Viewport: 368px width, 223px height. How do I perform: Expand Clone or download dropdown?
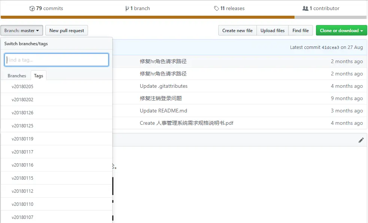pos(341,31)
